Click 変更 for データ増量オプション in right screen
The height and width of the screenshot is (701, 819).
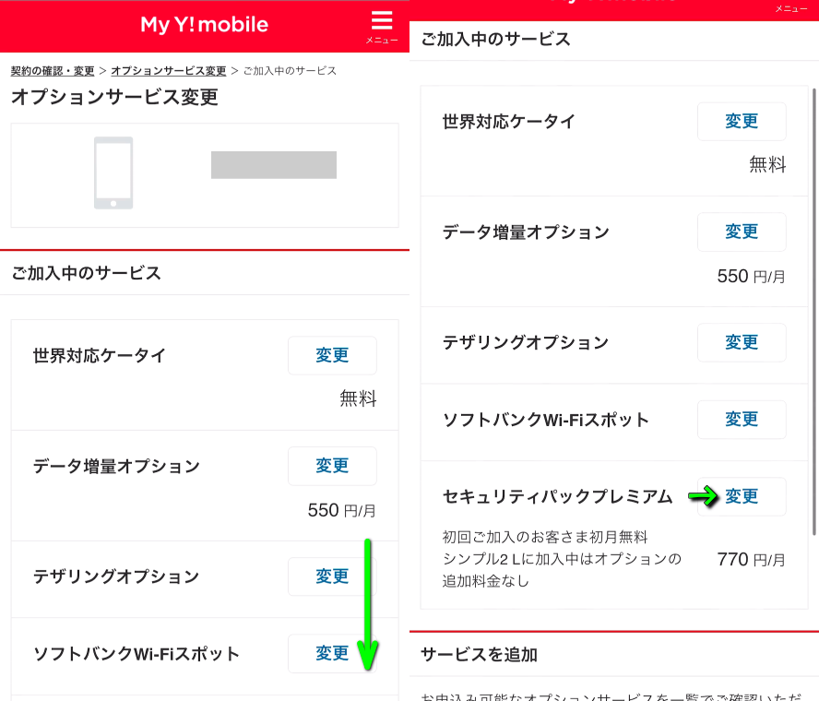742,232
